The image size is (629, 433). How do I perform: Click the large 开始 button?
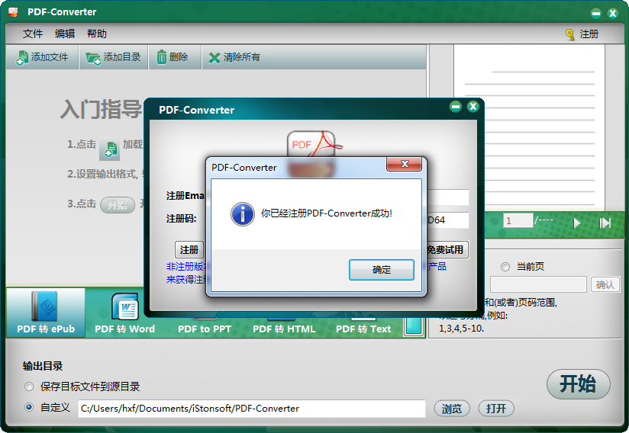coord(579,383)
